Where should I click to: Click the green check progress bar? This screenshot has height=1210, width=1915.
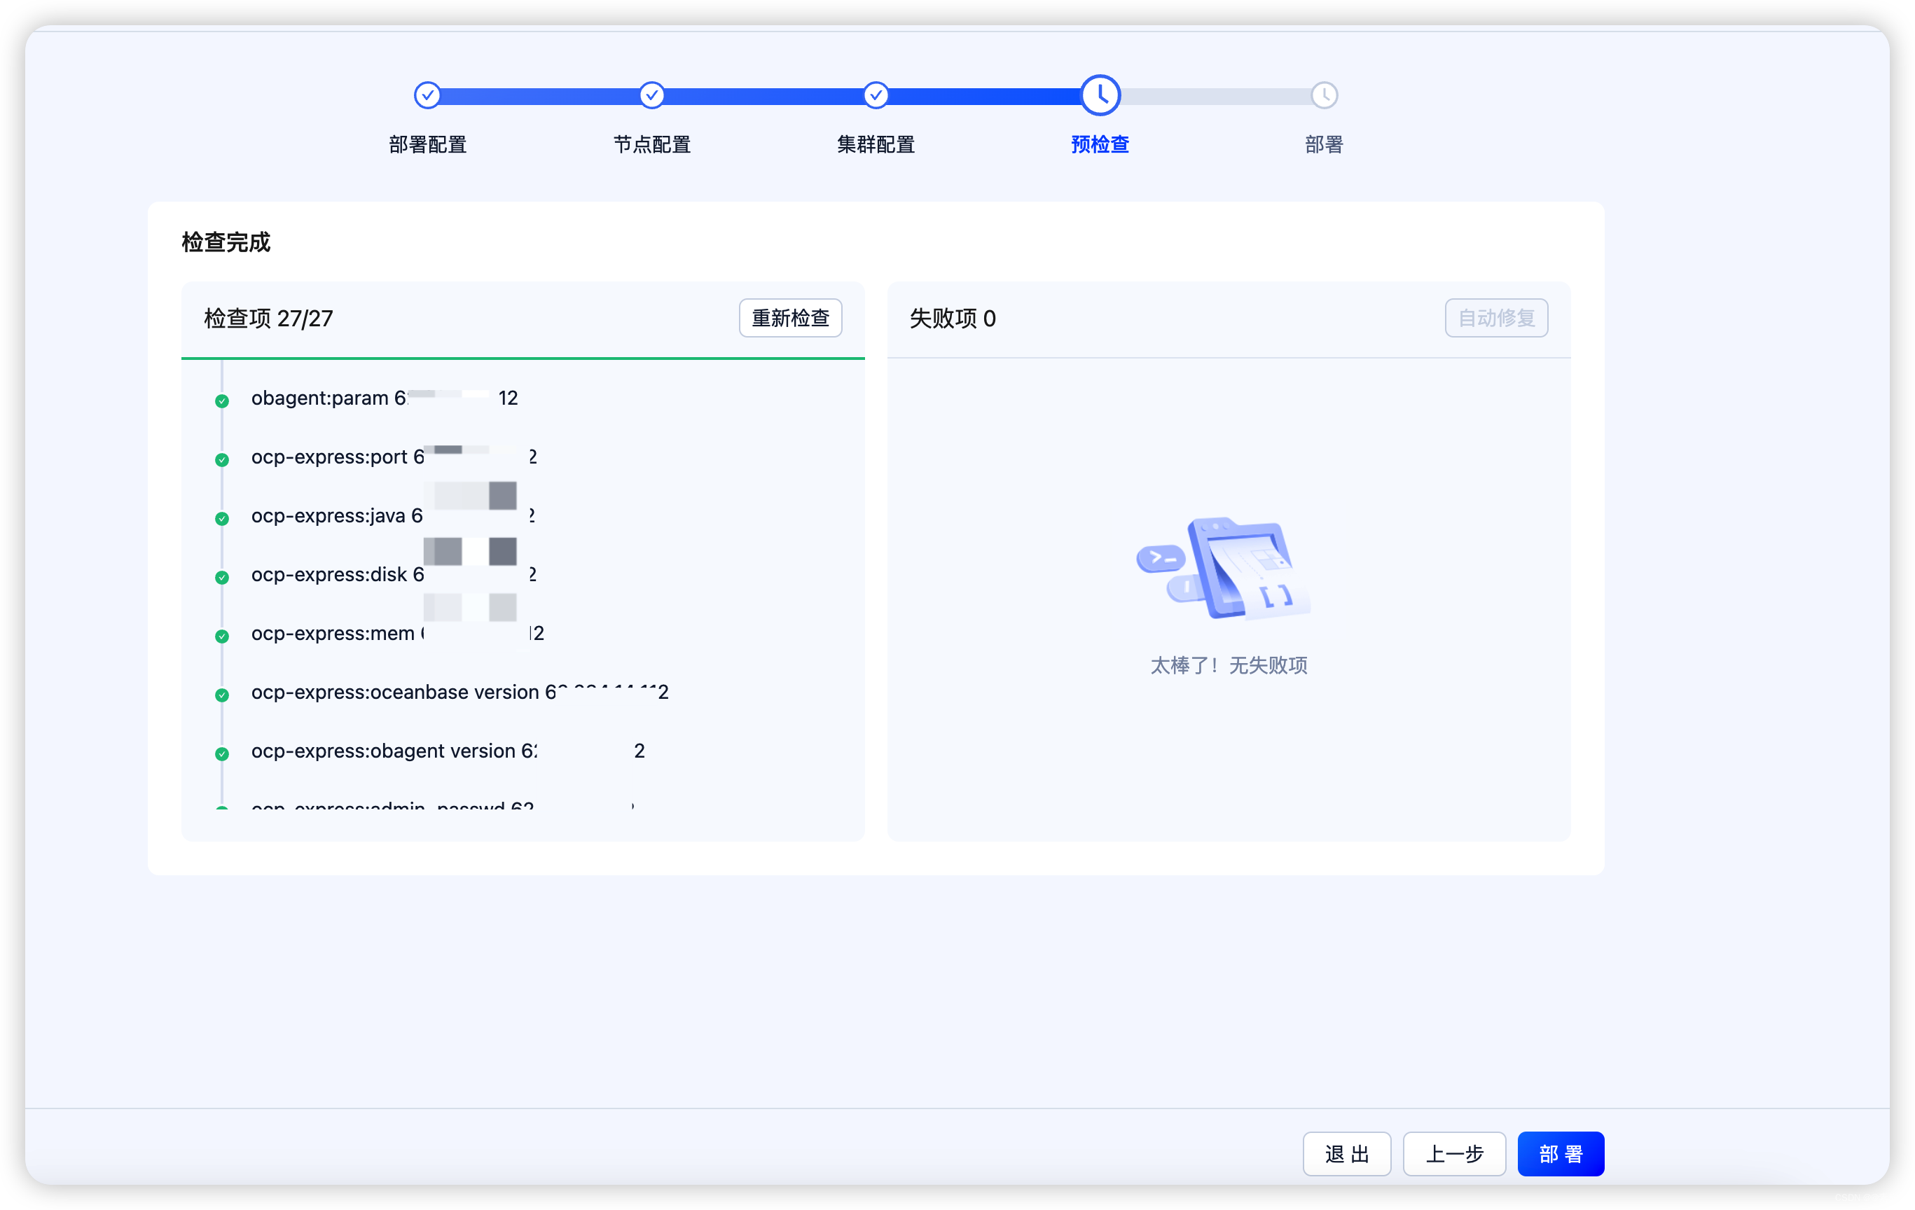[x=523, y=359]
